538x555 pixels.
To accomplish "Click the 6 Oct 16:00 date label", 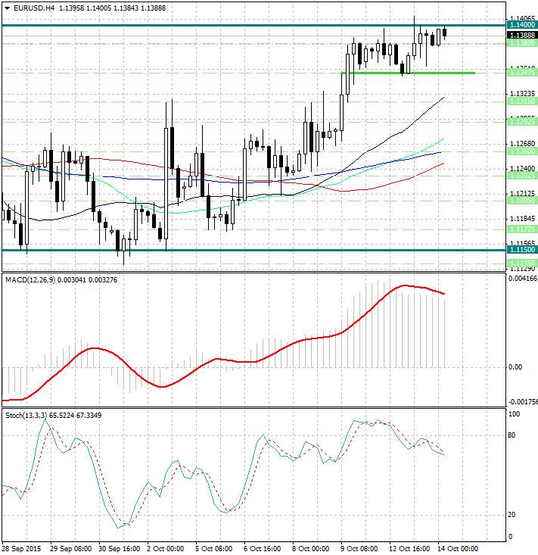I will tap(262, 549).
